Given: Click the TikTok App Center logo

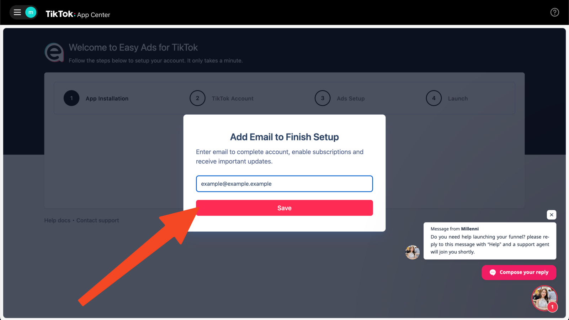Looking at the screenshot, I should [x=78, y=14].
